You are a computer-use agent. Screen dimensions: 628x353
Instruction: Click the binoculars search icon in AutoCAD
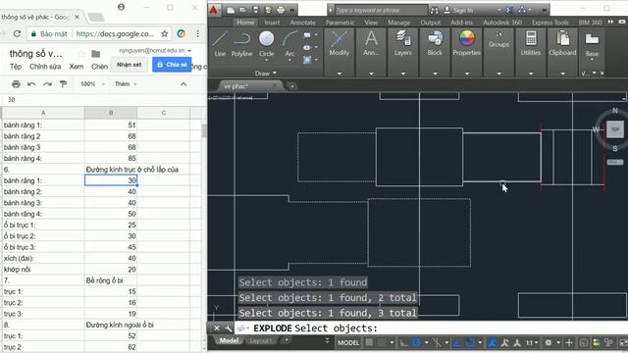click(x=434, y=10)
